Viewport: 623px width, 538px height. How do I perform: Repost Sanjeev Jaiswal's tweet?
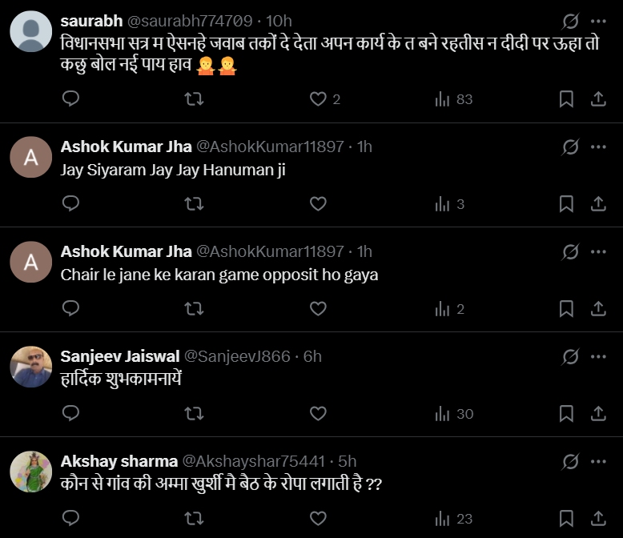point(194,414)
